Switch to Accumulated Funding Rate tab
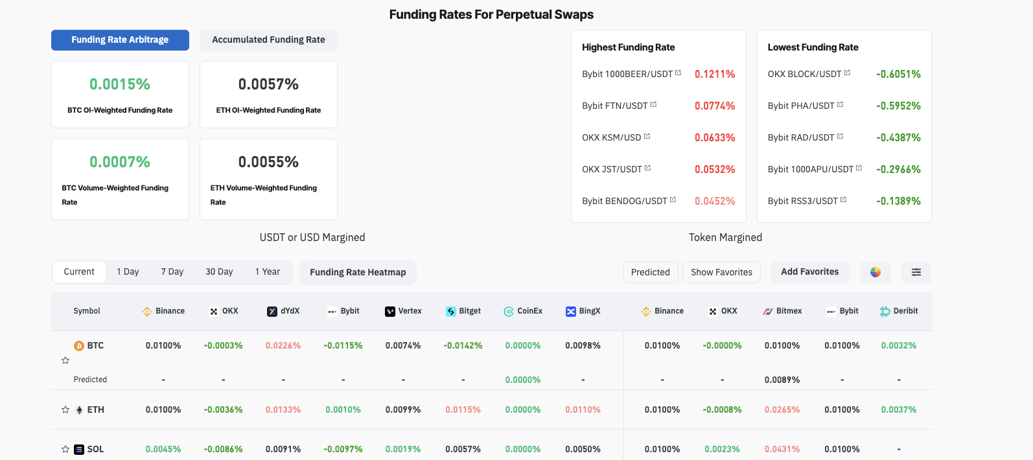Image resolution: width=1033 pixels, height=460 pixels. pyautogui.click(x=268, y=40)
